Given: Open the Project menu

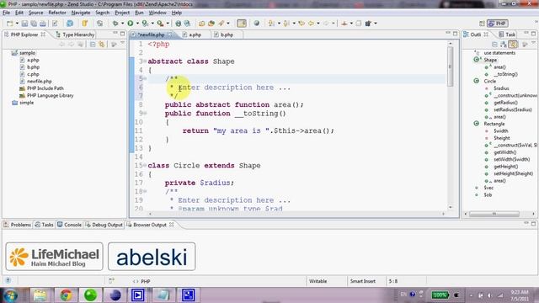Looking at the screenshot, I should [122, 13].
